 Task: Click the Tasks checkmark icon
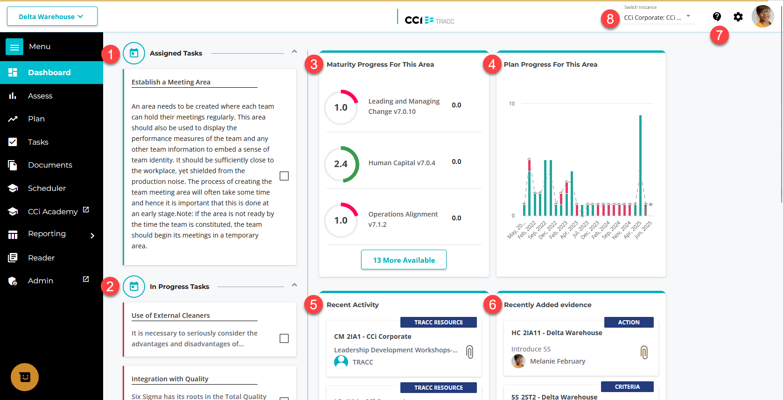tap(13, 142)
